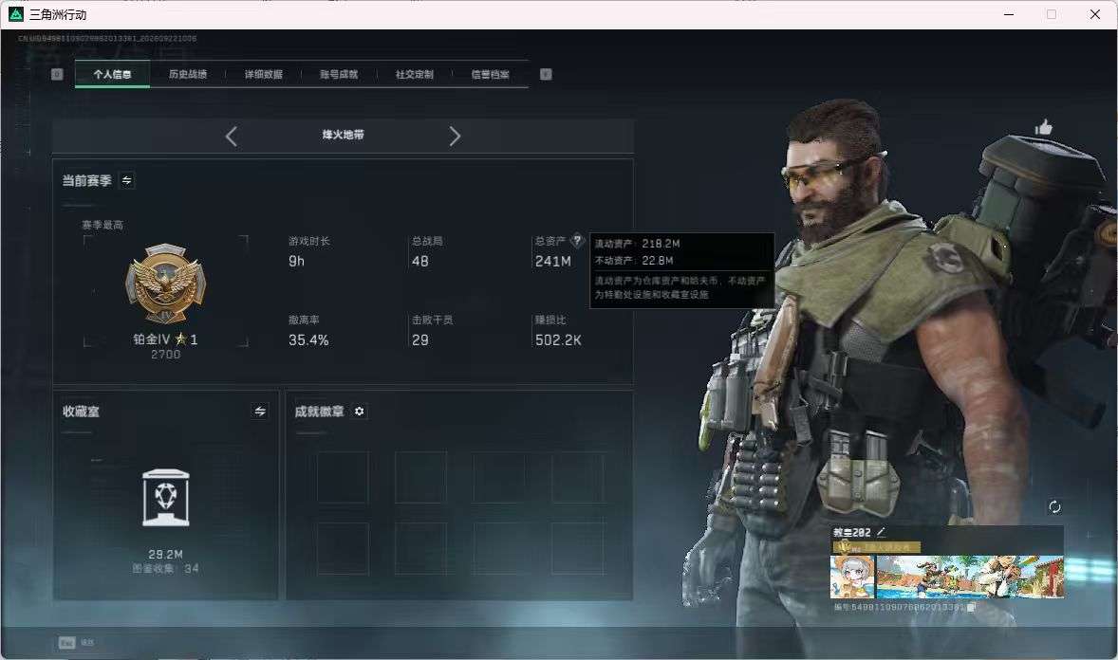Click the 总战局 value 48

click(420, 262)
